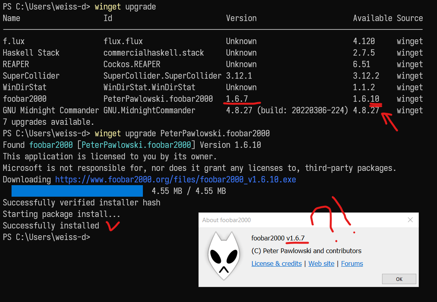Click the 'winget upgrade PeterPawlowski.foobar2000' command line
Viewport: 437px width, 302px height.
coord(136,134)
